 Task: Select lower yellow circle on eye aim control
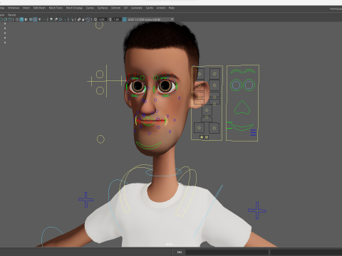(x=100, y=90)
